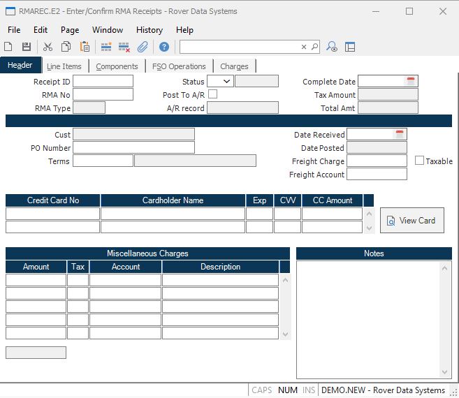
Task: Clear the toolbar search box with X
Action: (304, 47)
